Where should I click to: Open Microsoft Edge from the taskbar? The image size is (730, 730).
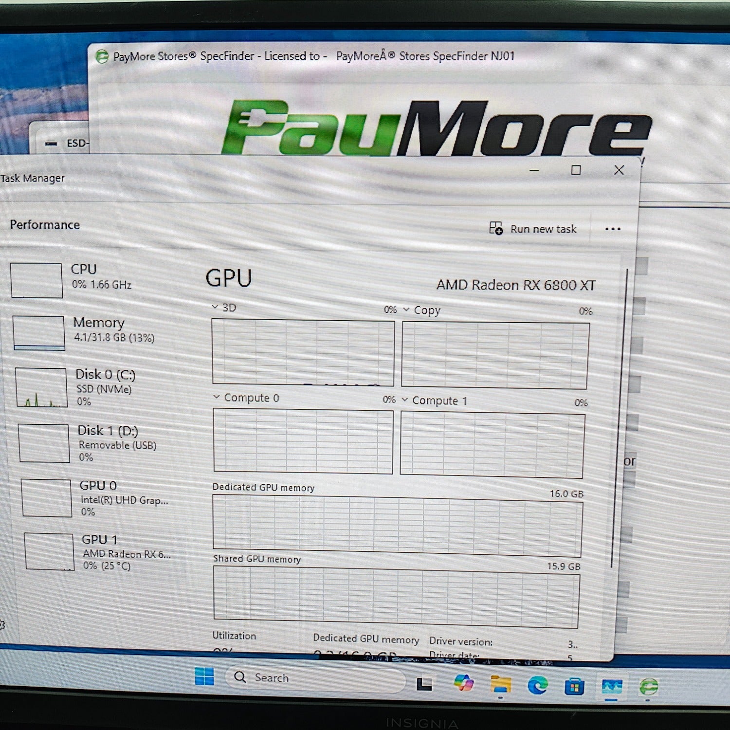point(538,686)
